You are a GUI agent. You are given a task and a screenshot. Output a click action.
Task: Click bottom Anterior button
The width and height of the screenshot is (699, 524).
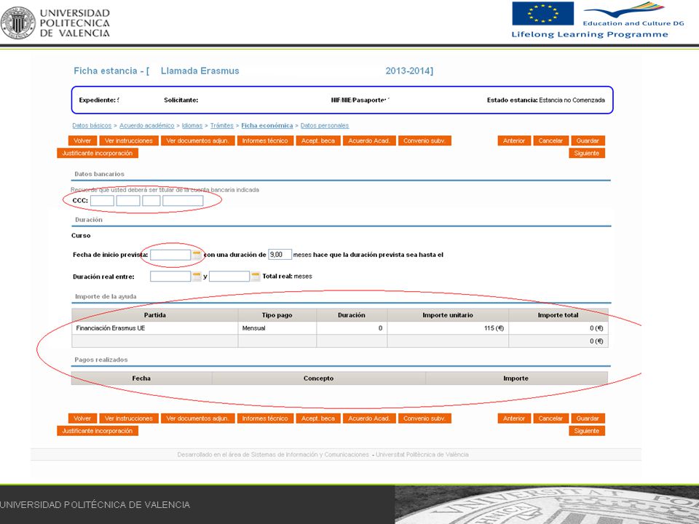(514, 418)
